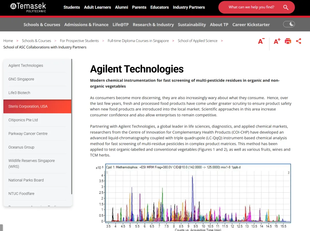Click Full-time Diploma Courses in Singapore breadcrumb
Image resolution: width=310 pixels, height=231 pixels.
pos(138,41)
